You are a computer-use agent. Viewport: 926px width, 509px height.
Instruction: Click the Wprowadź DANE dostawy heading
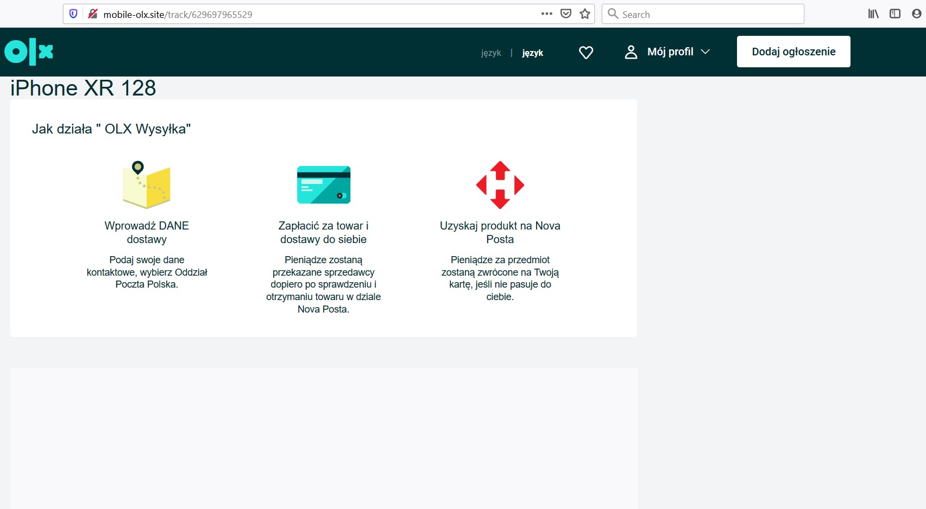[x=147, y=232]
